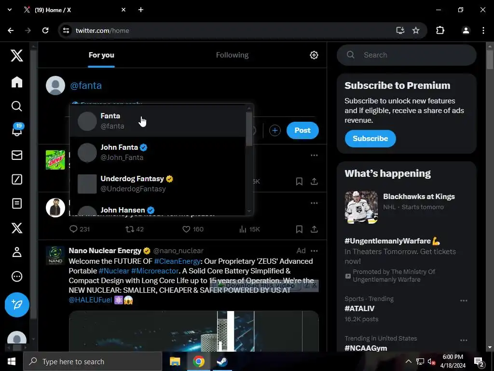The image size is (494, 371).
Task: Open tab search dropdown chevron
Action: pyautogui.click(x=10, y=10)
